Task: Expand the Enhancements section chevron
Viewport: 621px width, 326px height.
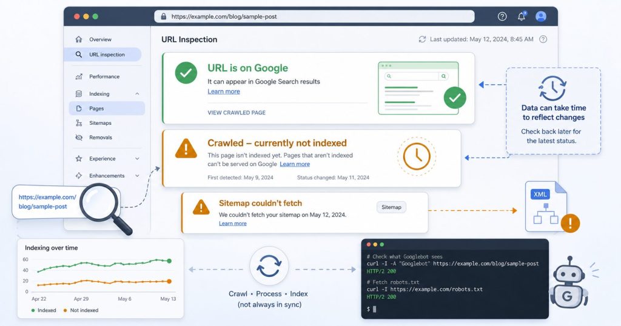Action: click(137, 175)
